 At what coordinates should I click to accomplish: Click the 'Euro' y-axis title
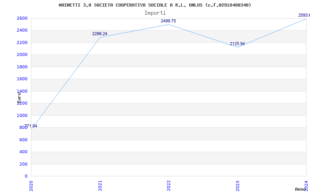click(19, 98)
